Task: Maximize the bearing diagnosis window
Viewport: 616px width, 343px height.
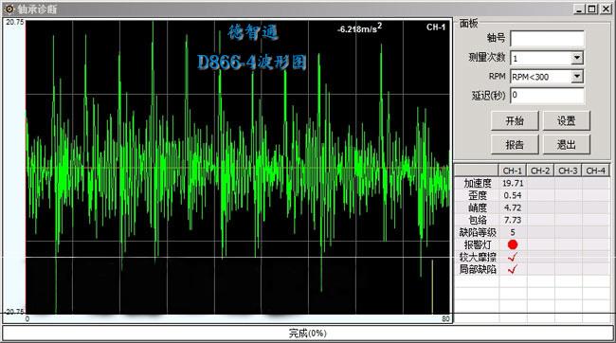Action: (x=591, y=9)
